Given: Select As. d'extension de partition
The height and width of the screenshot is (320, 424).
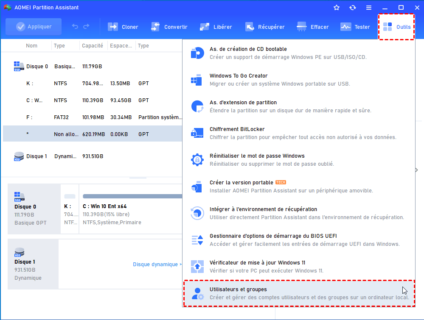Looking at the screenshot, I should [x=299, y=106].
